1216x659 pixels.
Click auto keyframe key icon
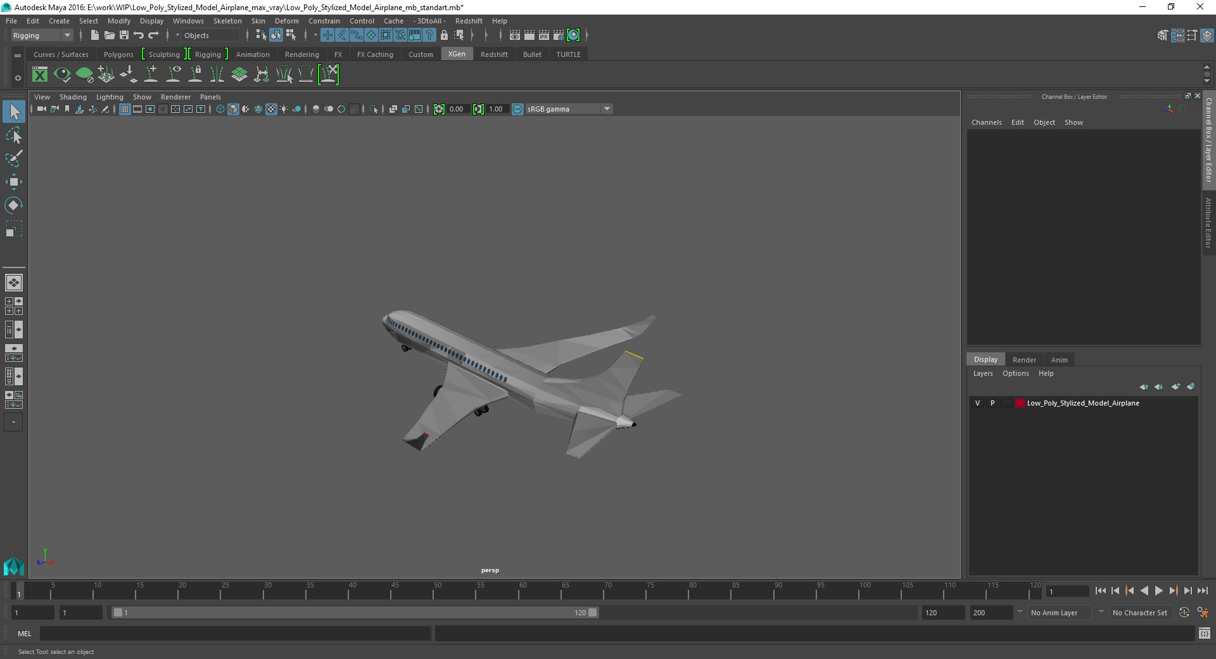click(1184, 613)
